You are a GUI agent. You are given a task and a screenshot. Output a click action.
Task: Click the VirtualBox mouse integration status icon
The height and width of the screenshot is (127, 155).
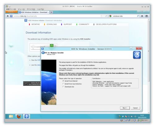pyautogui.click(x=138, y=120)
